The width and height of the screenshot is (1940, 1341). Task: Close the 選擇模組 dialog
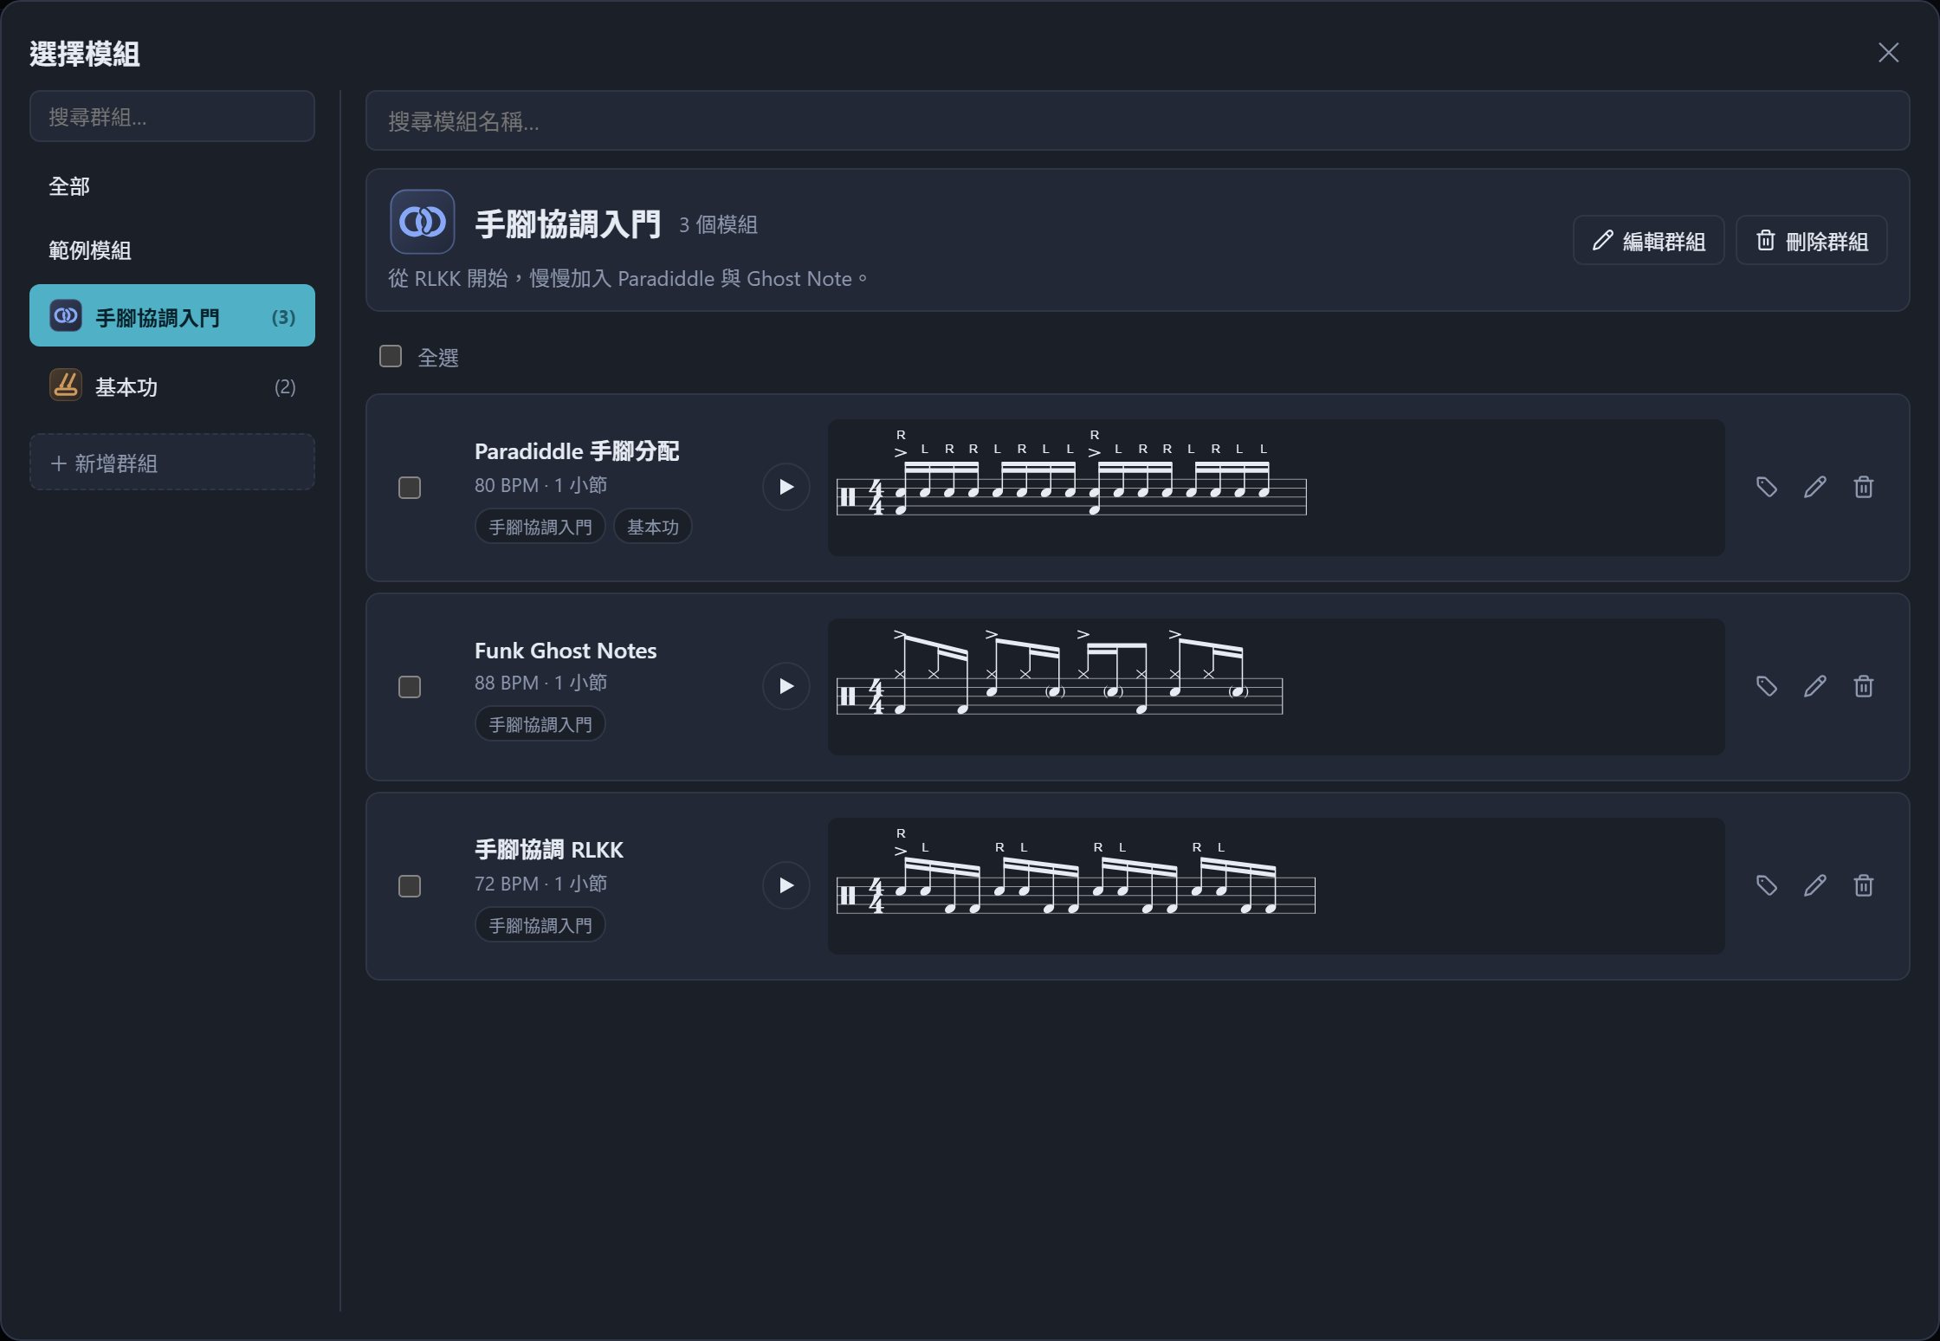pyautogui.click(x=1888, y=53)
